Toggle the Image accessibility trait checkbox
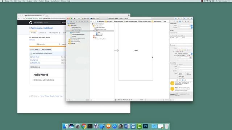Viewport: 232px width, 130px height. (x=178, y=75)
